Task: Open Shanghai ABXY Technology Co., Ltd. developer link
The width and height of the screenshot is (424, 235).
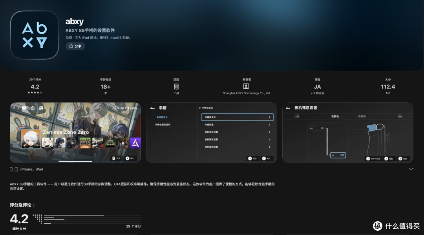Action: coord(247,93)
